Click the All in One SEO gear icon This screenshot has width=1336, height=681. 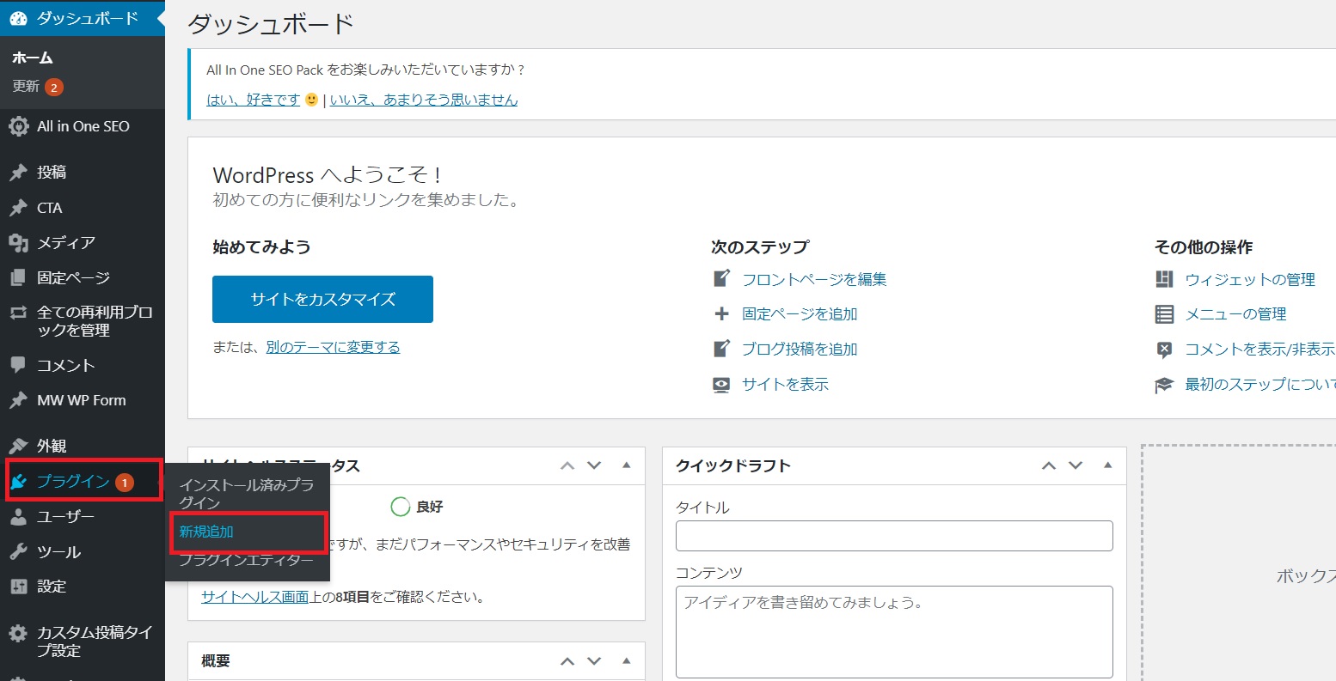[18, 126]
